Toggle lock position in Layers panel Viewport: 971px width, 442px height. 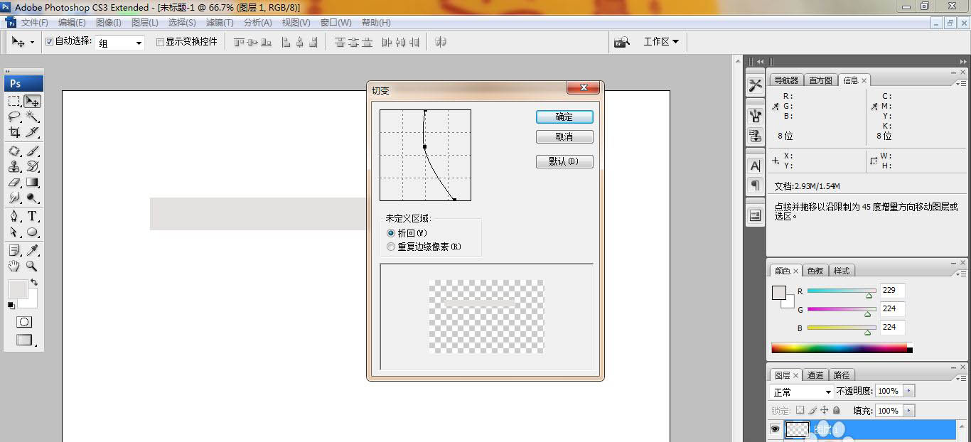pos(825,410)
